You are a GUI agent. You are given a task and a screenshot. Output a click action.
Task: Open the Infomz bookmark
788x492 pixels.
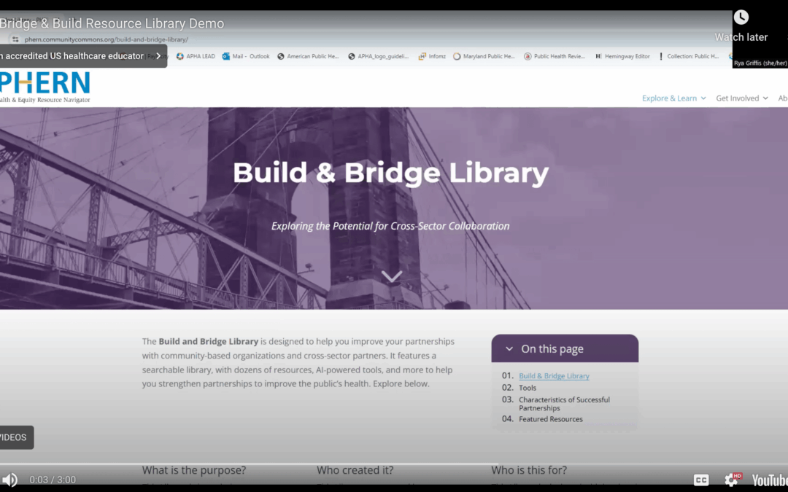(431, 56)
